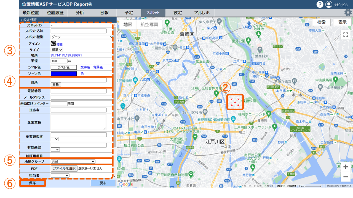This screenshot has width=353, height=198.
Task: Switch map to 航空写真 view
Action: pos(149,24)
